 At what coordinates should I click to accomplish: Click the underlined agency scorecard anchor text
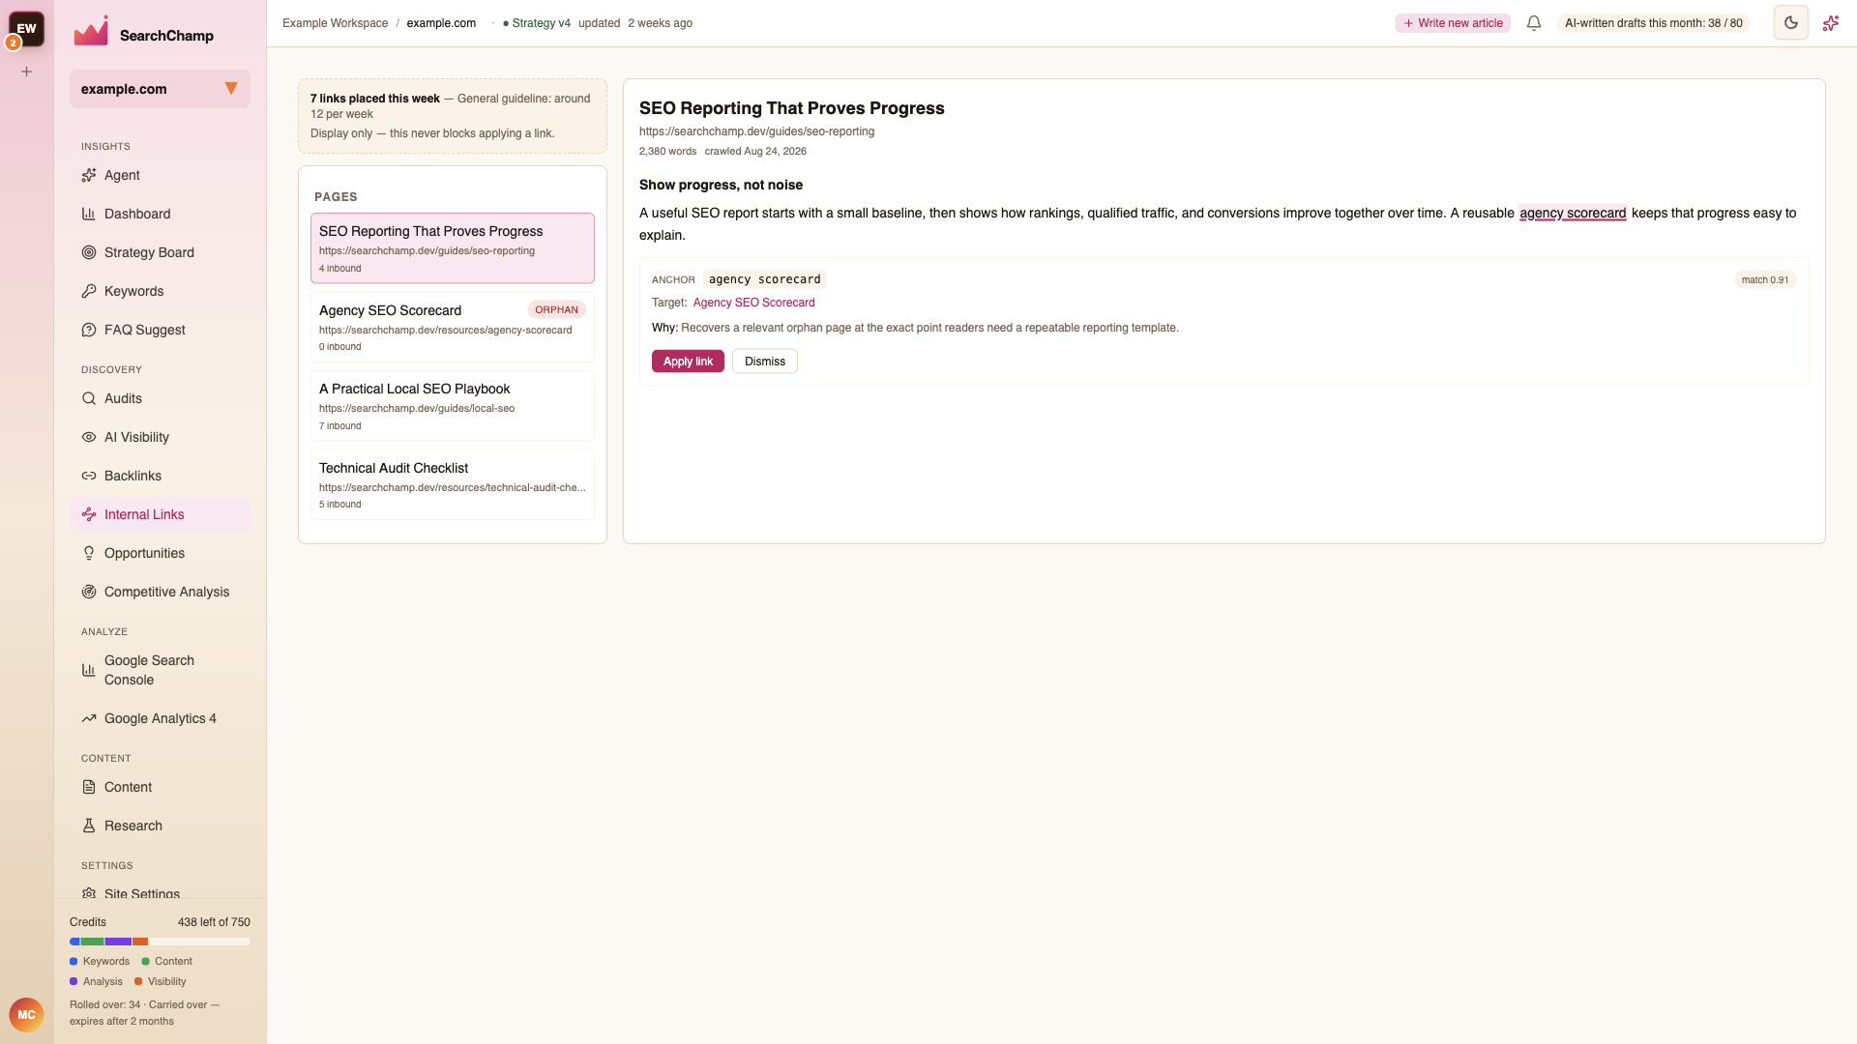click(x=1573, y=214)
